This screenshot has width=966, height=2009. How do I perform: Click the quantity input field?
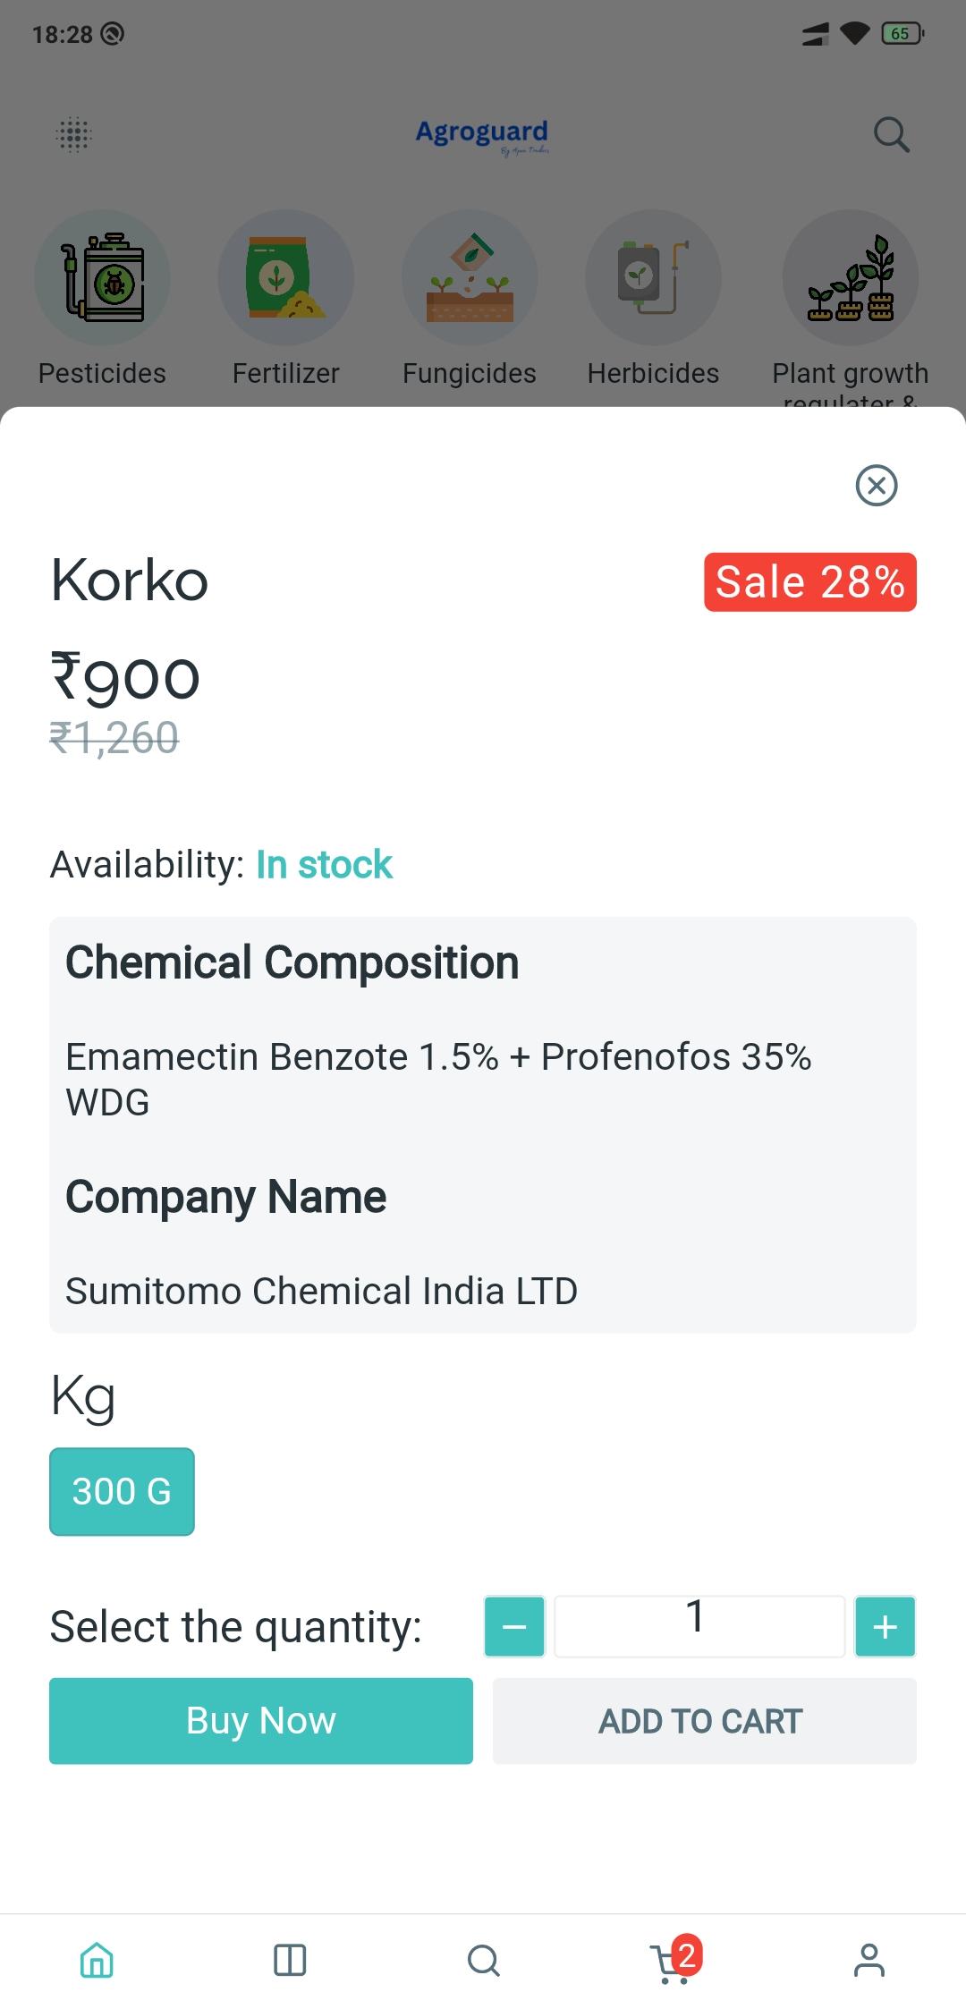click(699, 1626)
